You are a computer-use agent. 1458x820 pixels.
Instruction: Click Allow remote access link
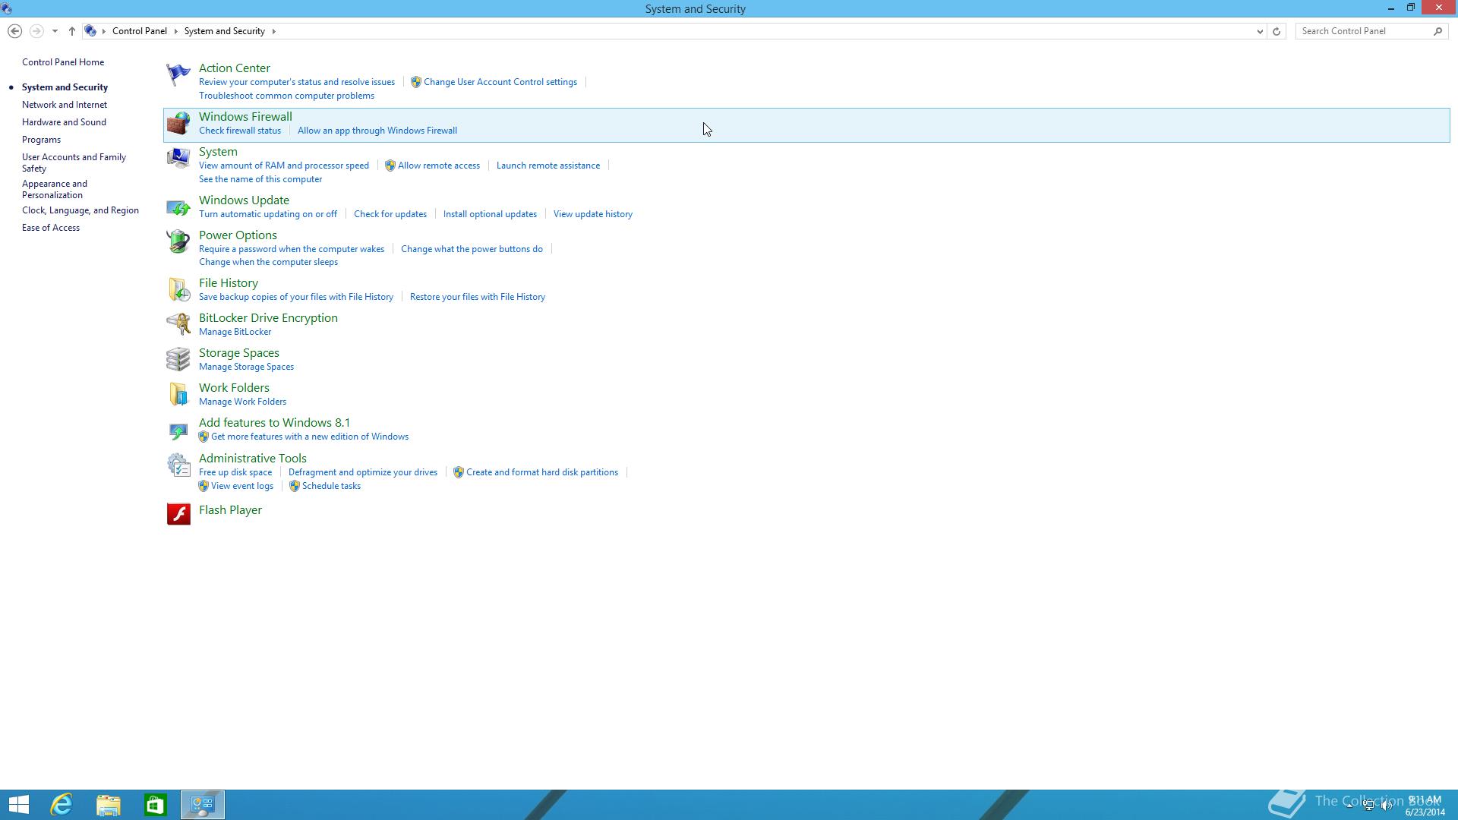point(439,166)
